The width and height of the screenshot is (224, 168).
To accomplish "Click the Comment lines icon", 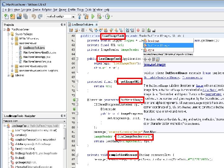I will pos(149,30).
